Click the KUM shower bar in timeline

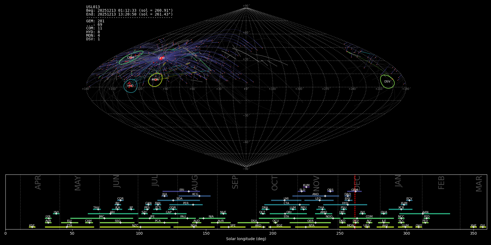306,187
